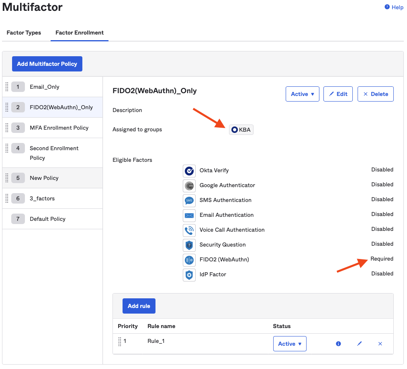407x369 pixels.
Task: Switch to the Factor Types tab
Action: pyautogui.click(x=24, y=33)
